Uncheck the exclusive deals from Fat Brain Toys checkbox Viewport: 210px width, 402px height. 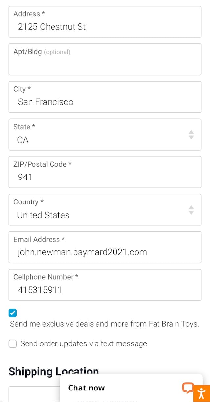[x=12, y=313]
